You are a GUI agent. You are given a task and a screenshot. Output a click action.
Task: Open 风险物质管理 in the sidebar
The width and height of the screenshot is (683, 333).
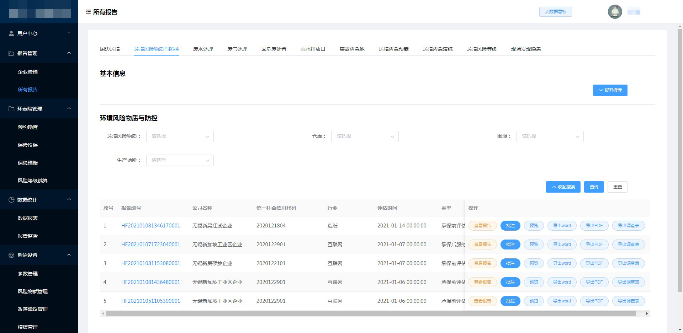[33, 291]
